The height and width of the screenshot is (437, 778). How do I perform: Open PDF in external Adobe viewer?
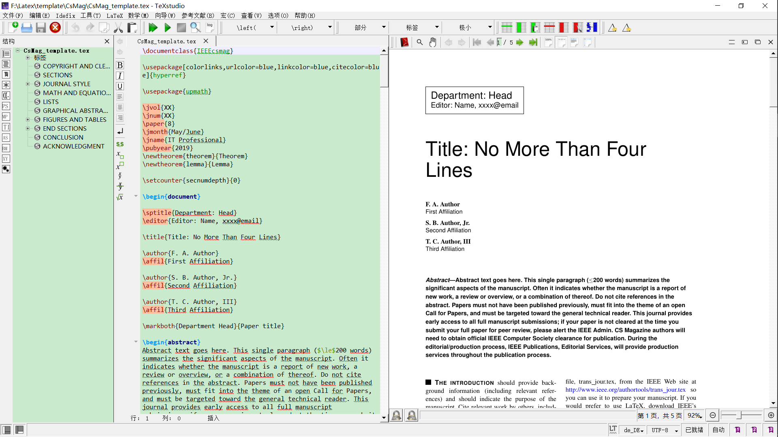pyautogui.click(x=404, y=42)
